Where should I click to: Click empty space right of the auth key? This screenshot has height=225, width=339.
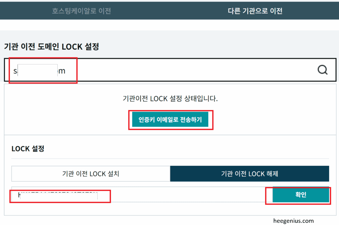pos(185,195)
